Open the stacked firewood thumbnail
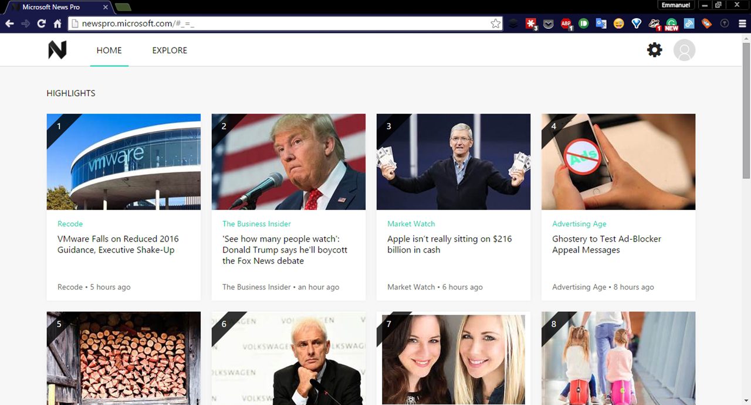 pos(124,358)
